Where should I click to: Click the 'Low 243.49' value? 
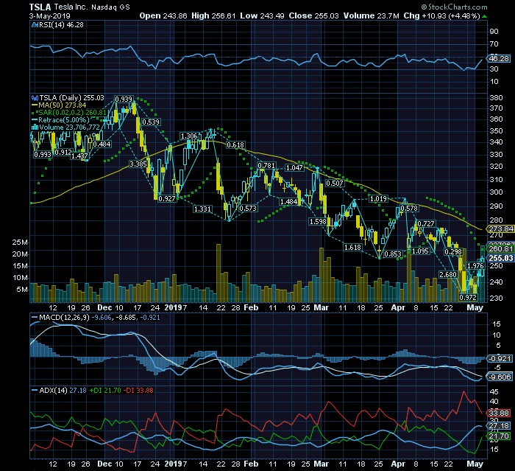(262, 15)
